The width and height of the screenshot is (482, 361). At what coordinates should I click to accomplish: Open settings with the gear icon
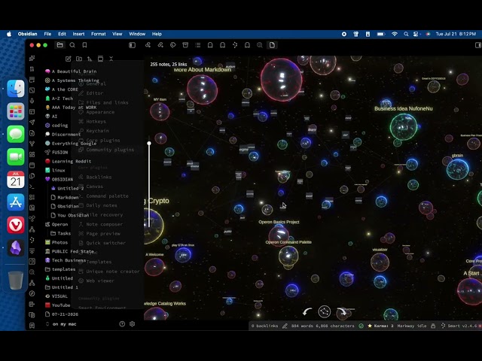pos(133,324)
